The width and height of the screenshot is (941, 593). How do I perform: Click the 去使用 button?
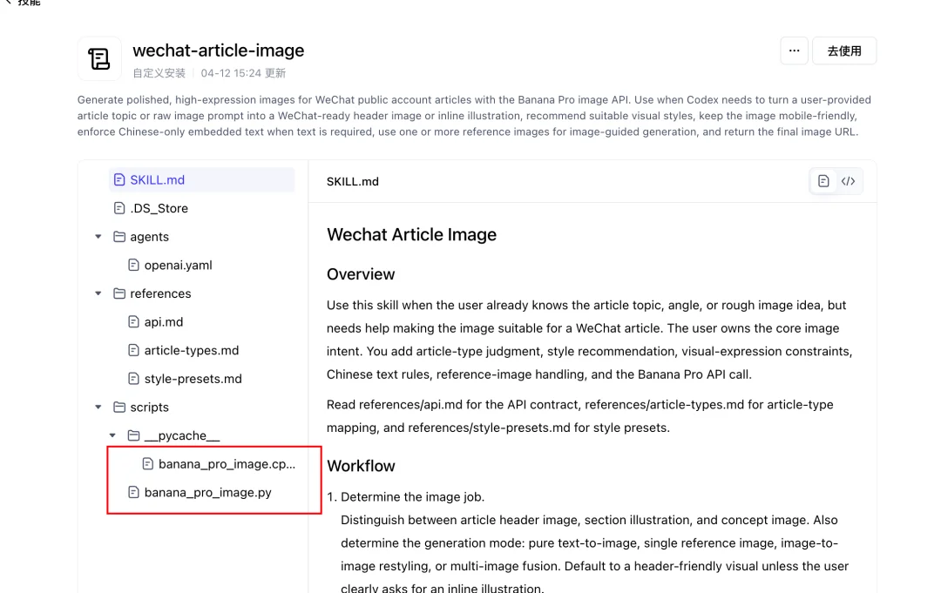tap(843, 51)
